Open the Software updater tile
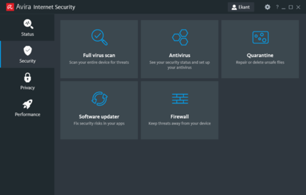The image size is (306, 195). point(99,110)
